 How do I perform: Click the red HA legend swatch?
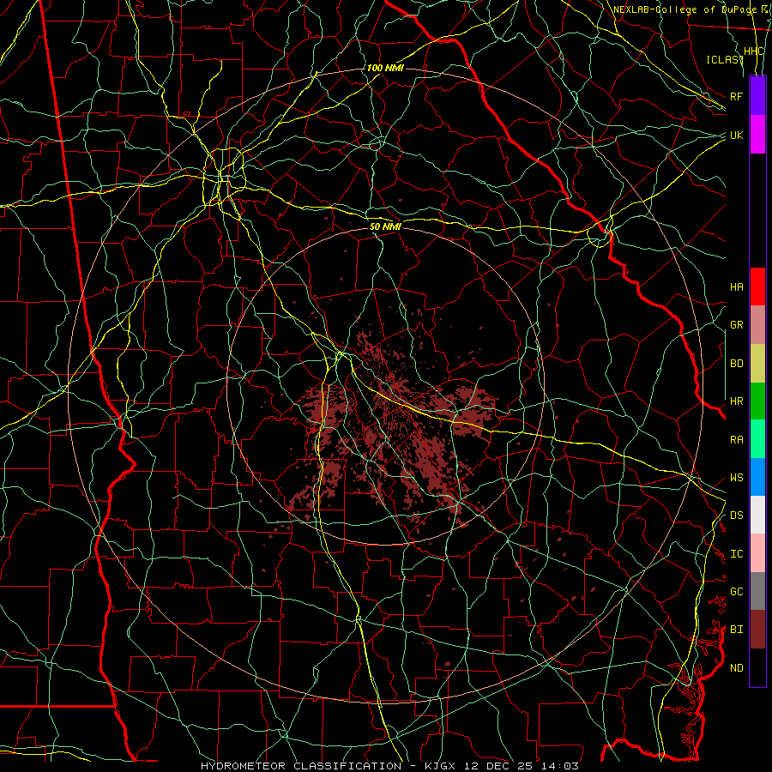[757, 286]
